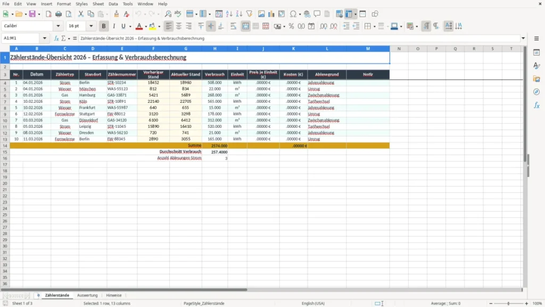Open the Split Window icon

pyautogui.click(x=362, y=14)
